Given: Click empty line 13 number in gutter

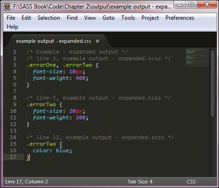Looking at the screenshot, I should (13, 131).
